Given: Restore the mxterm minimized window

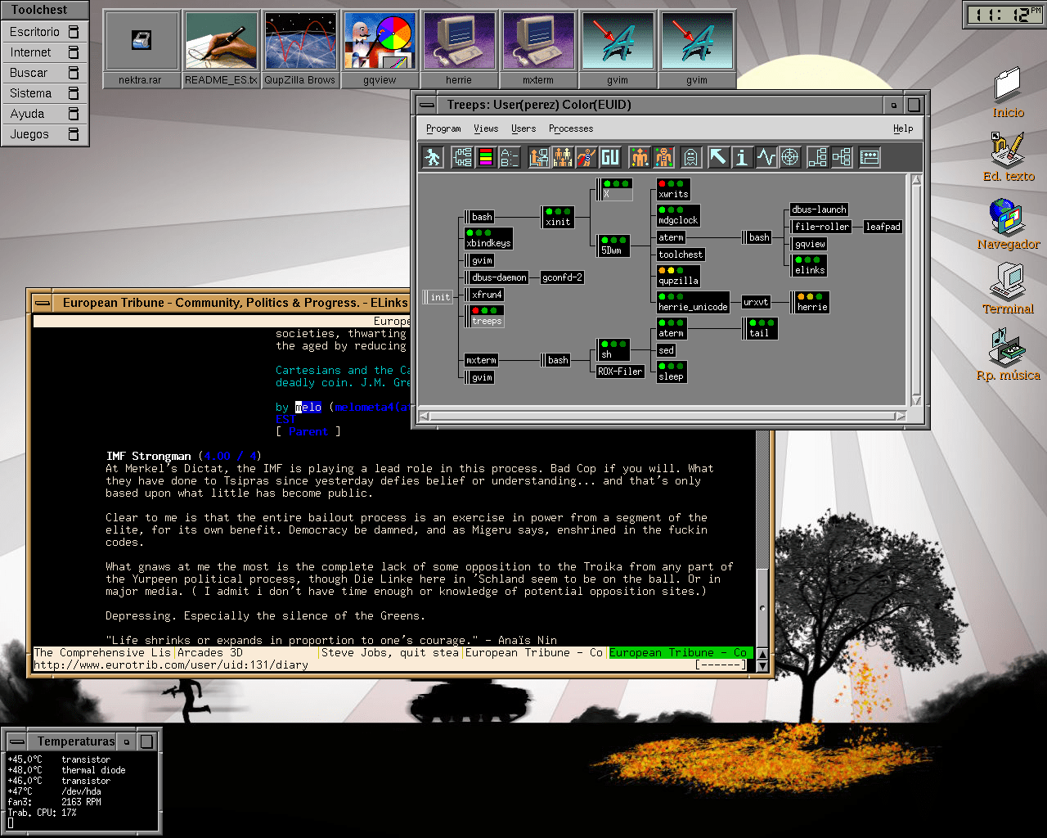Looking at the screenshot, I should coord(538,49).
